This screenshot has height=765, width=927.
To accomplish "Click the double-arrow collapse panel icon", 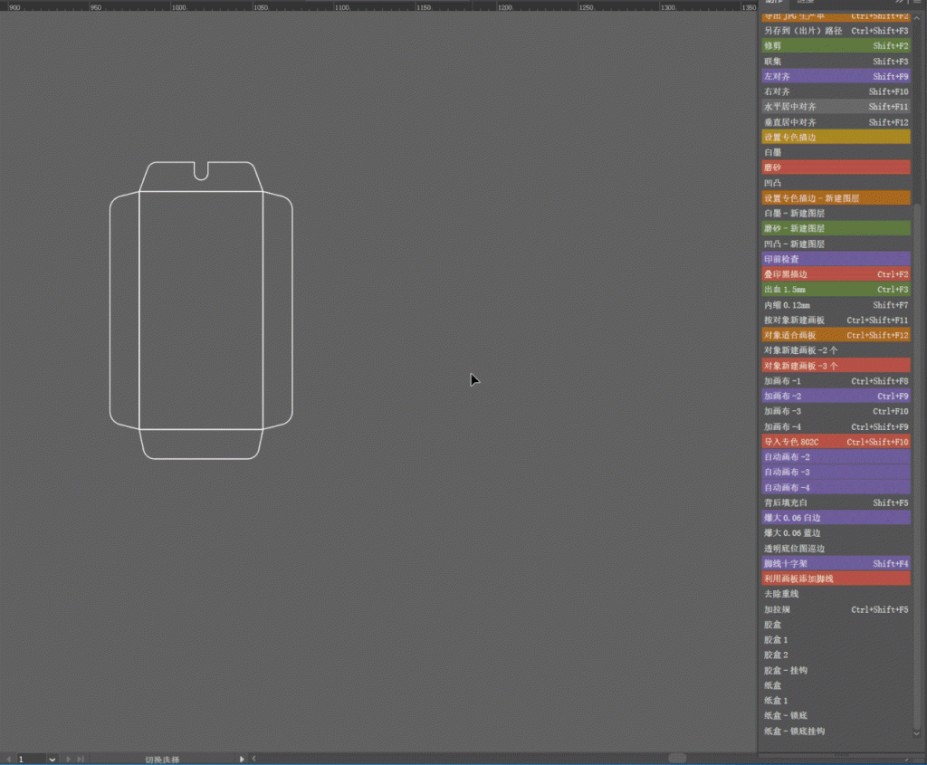I will [900, 4].
